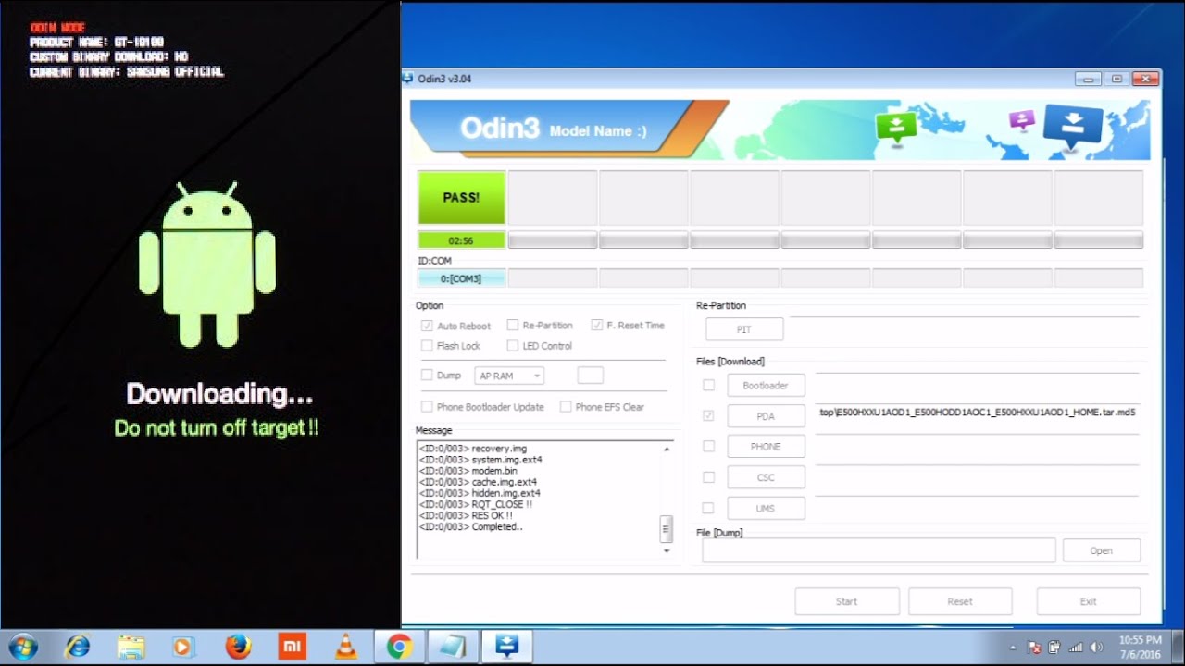Toggle the F. Reset Time checkbox

point(597,326)
